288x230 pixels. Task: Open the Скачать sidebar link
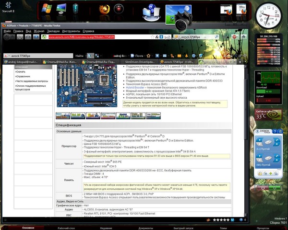point(20,72)
